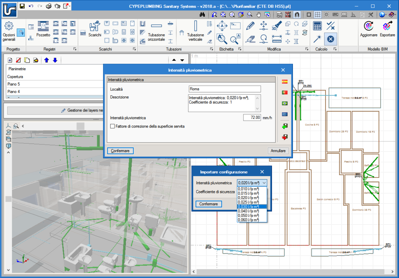Toggle the magnet object snap button
399x278 pixels.
click(x=297, y=15)
